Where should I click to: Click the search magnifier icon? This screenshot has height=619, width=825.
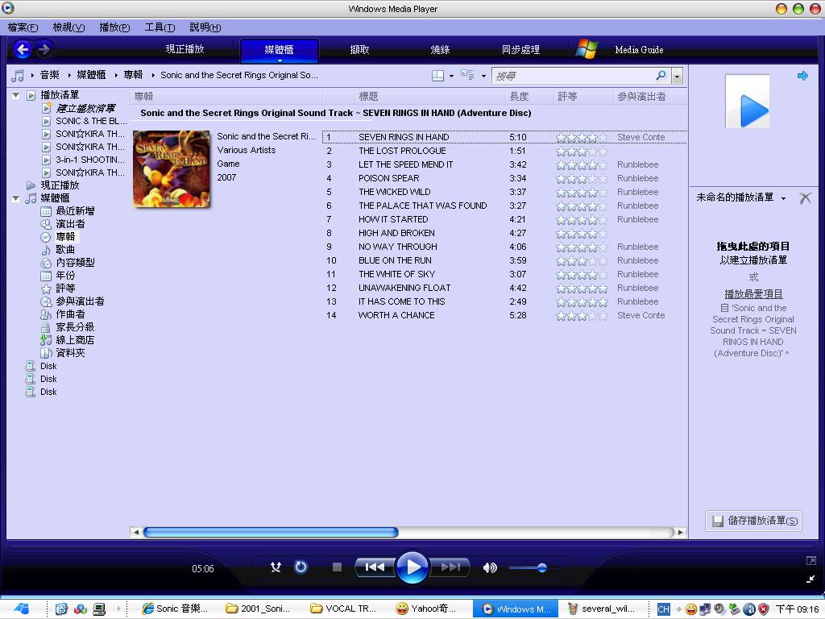pos(661,76)
